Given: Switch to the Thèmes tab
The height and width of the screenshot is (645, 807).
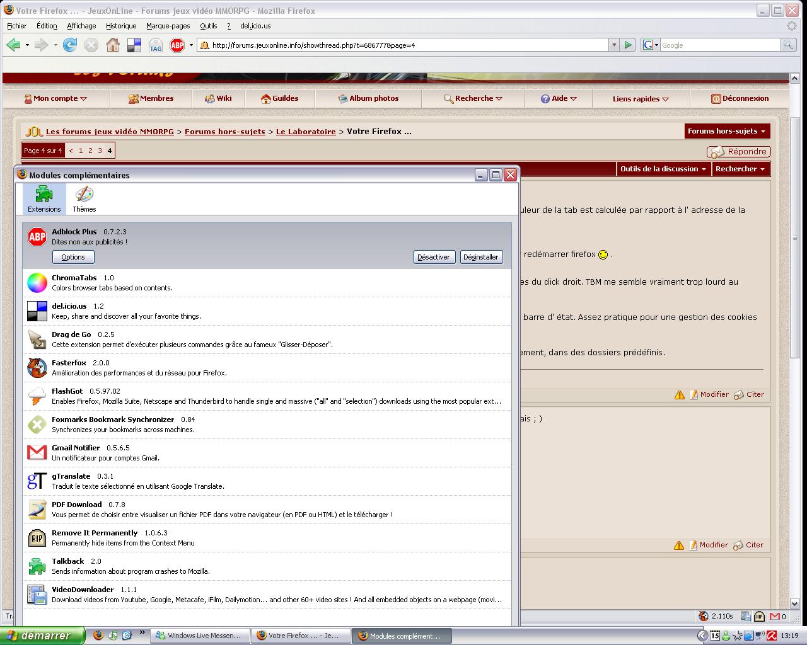Looking at the screenshot, I should point(84,199).
